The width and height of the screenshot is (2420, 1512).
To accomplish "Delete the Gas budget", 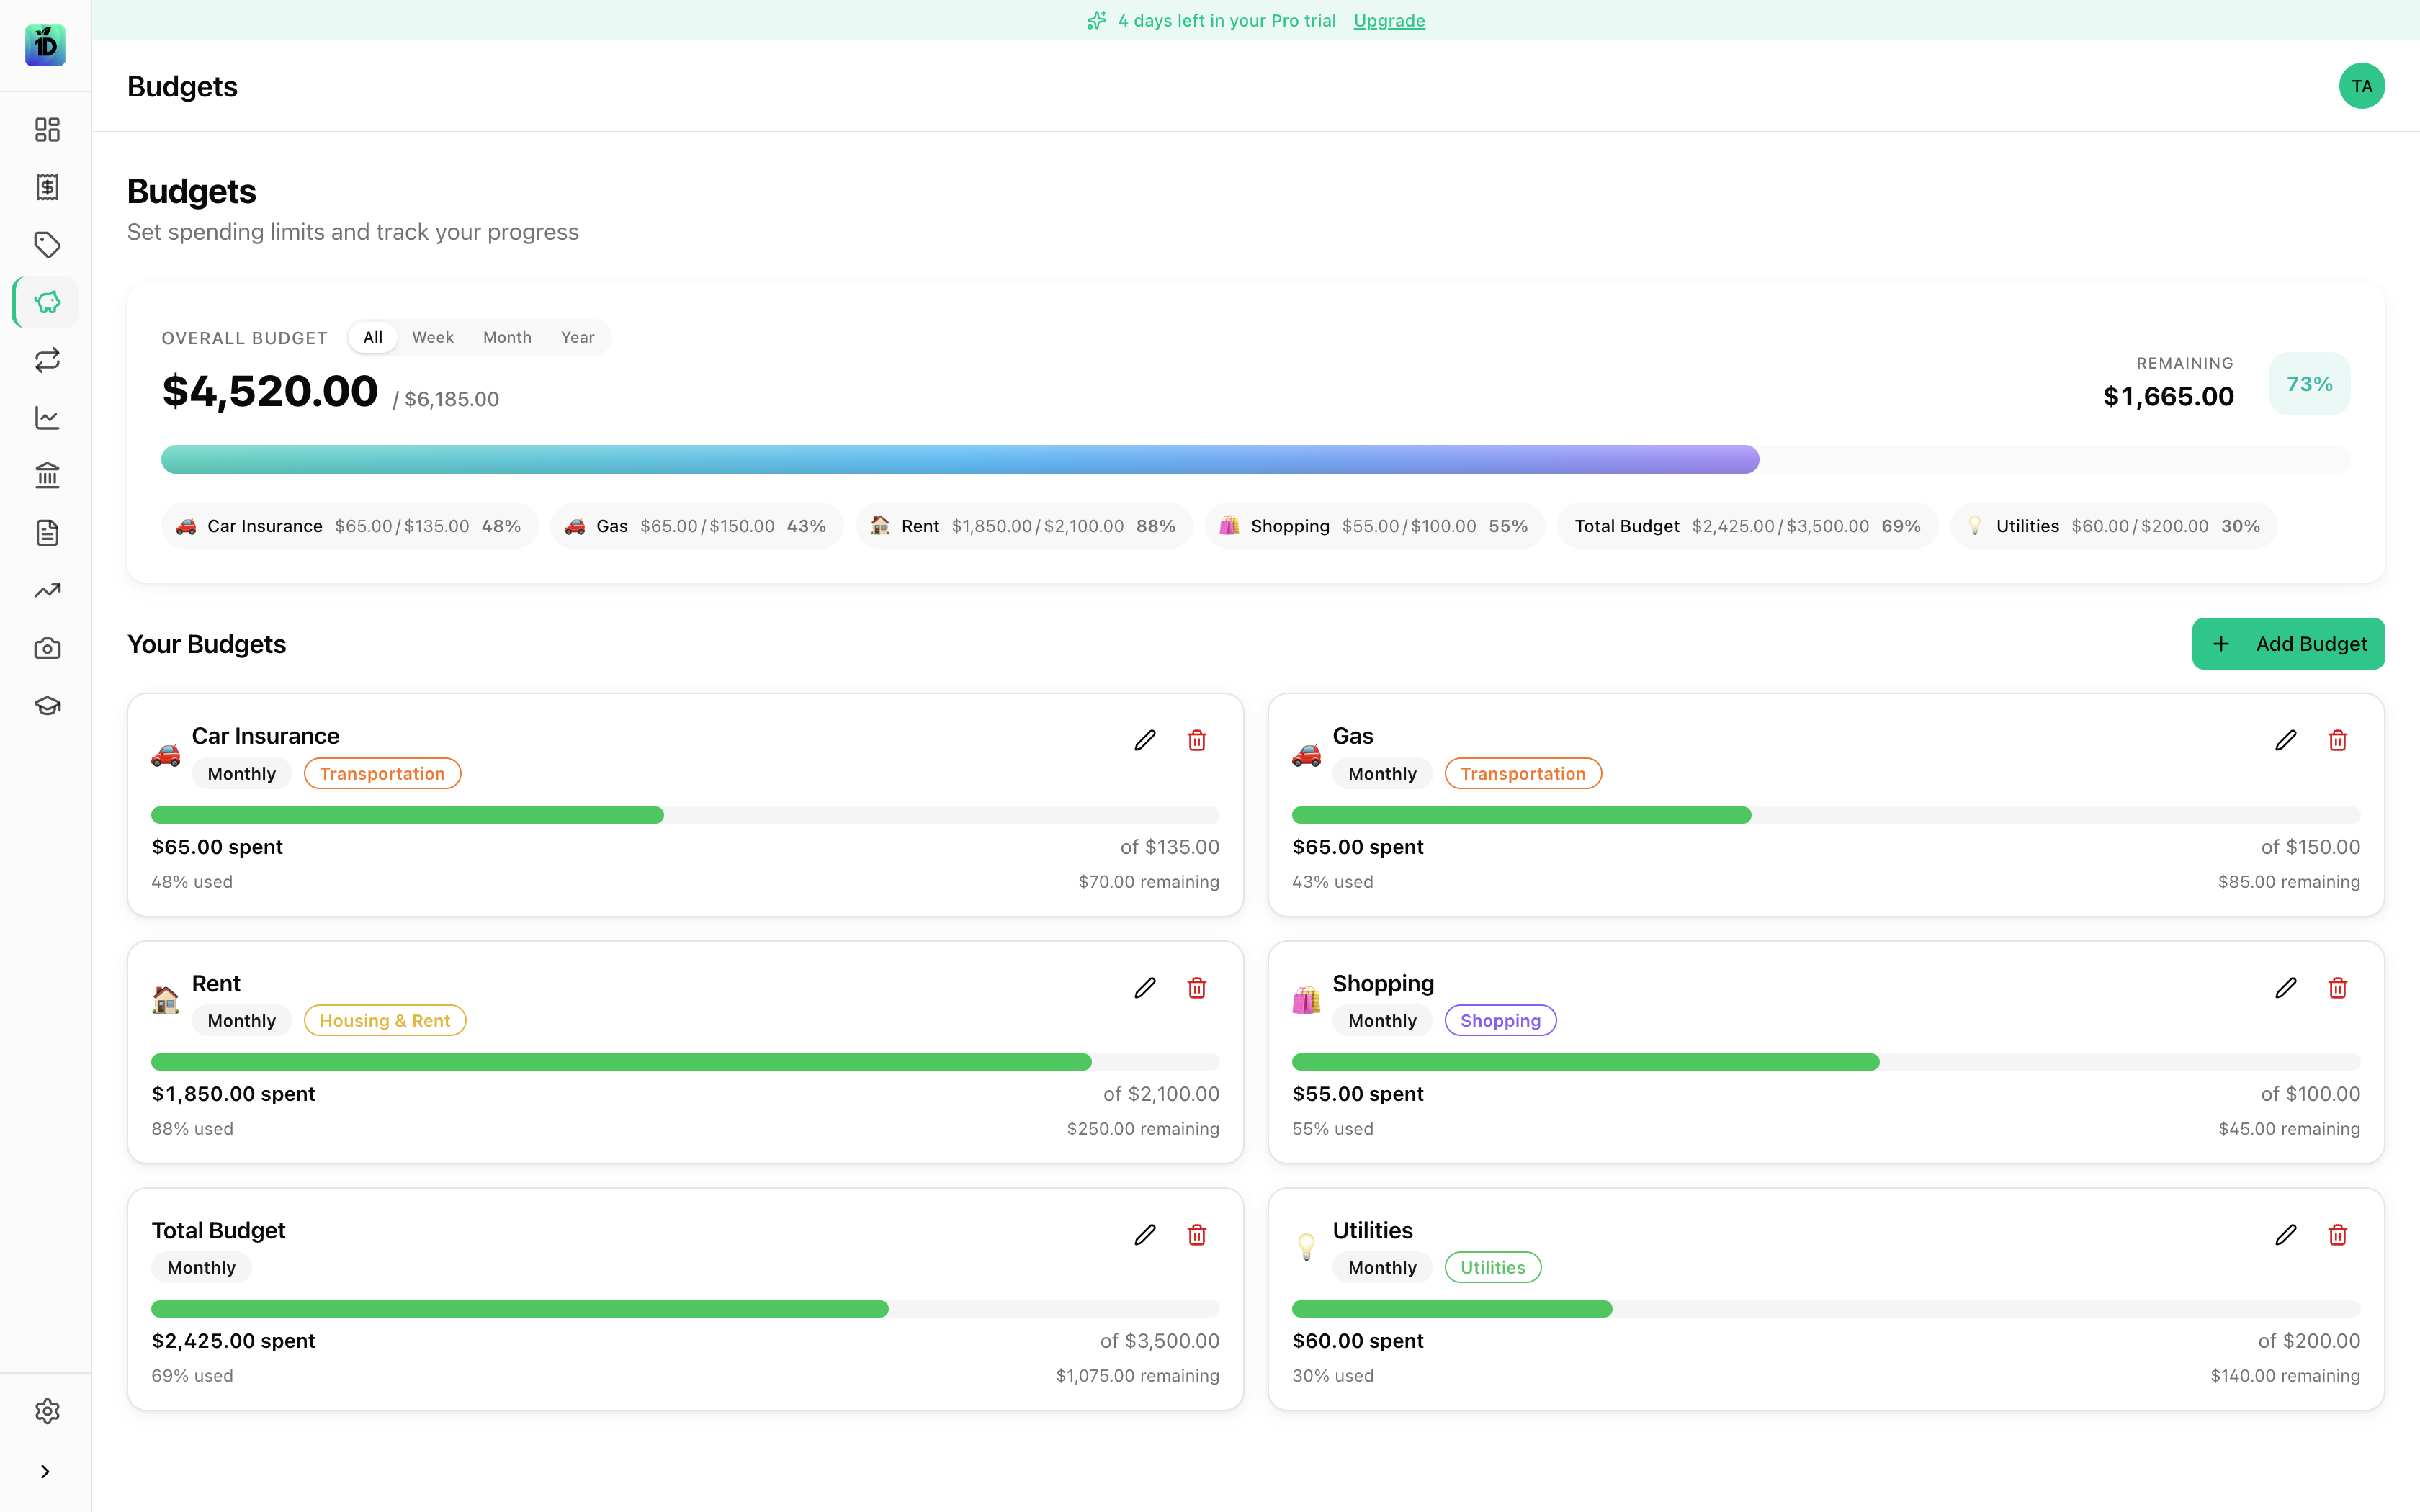I will [2337, 740].
